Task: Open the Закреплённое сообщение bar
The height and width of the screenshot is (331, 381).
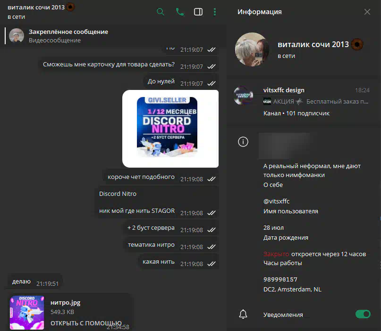Action: click(114, 36)
